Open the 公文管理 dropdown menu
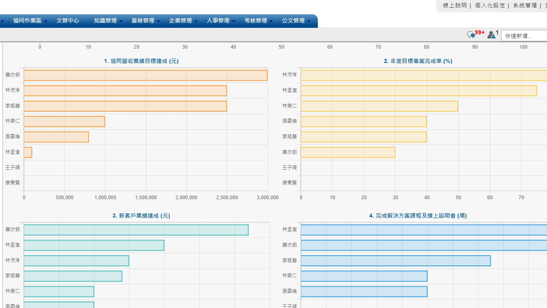The height and width of the screenshot is (308, 547). 295,21
